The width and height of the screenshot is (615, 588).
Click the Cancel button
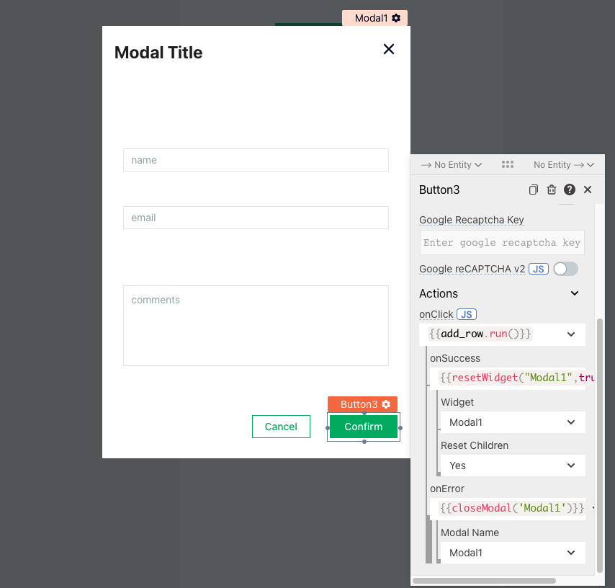[x=281, y=427]
